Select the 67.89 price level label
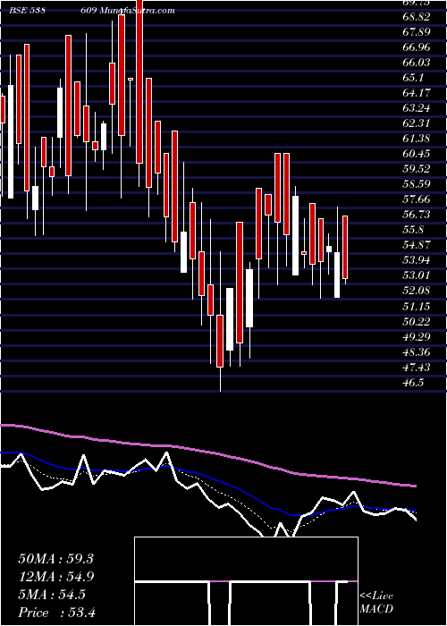The image size is (447, 626). [417, 32]
